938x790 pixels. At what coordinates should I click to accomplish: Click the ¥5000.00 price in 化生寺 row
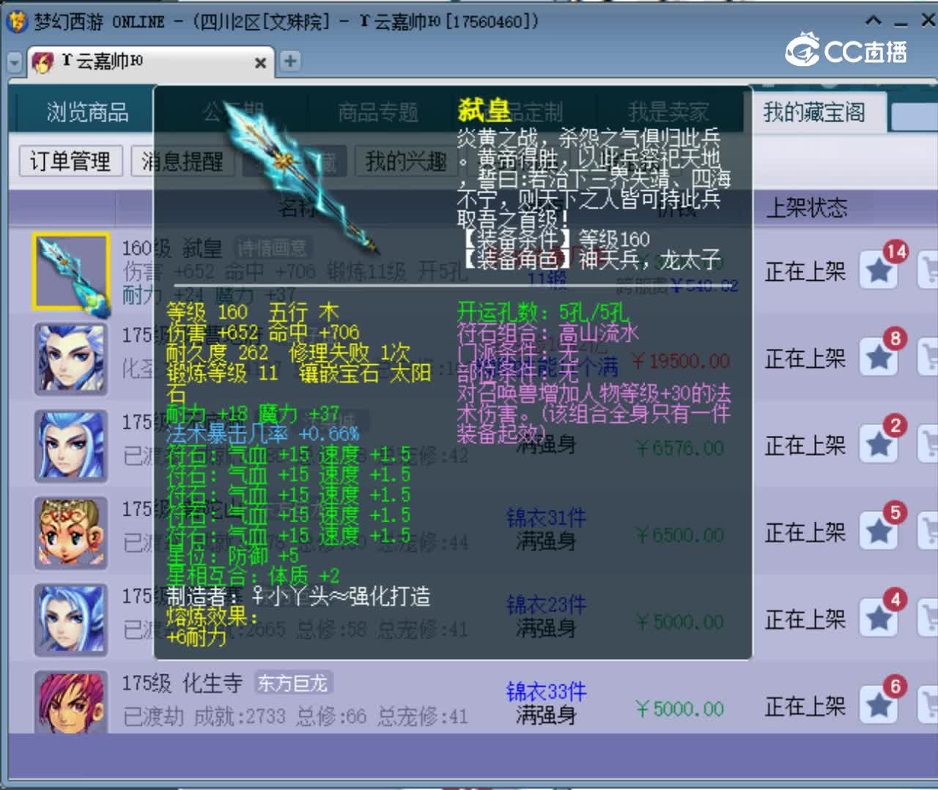point(681,709)
